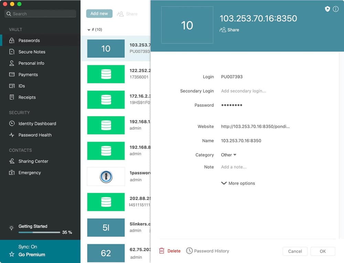This screenshot has height=263, width=344.
Task: Click the Sync: On status text
Action: (28, 247)
